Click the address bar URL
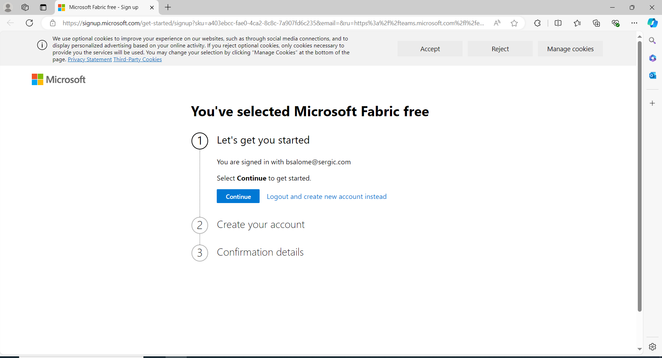662x358 pixels. click(x=273, y=23)
